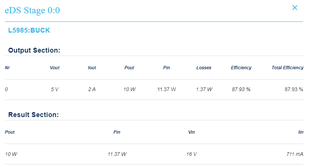Click the L5985:BUCK device title

(29, 30)
